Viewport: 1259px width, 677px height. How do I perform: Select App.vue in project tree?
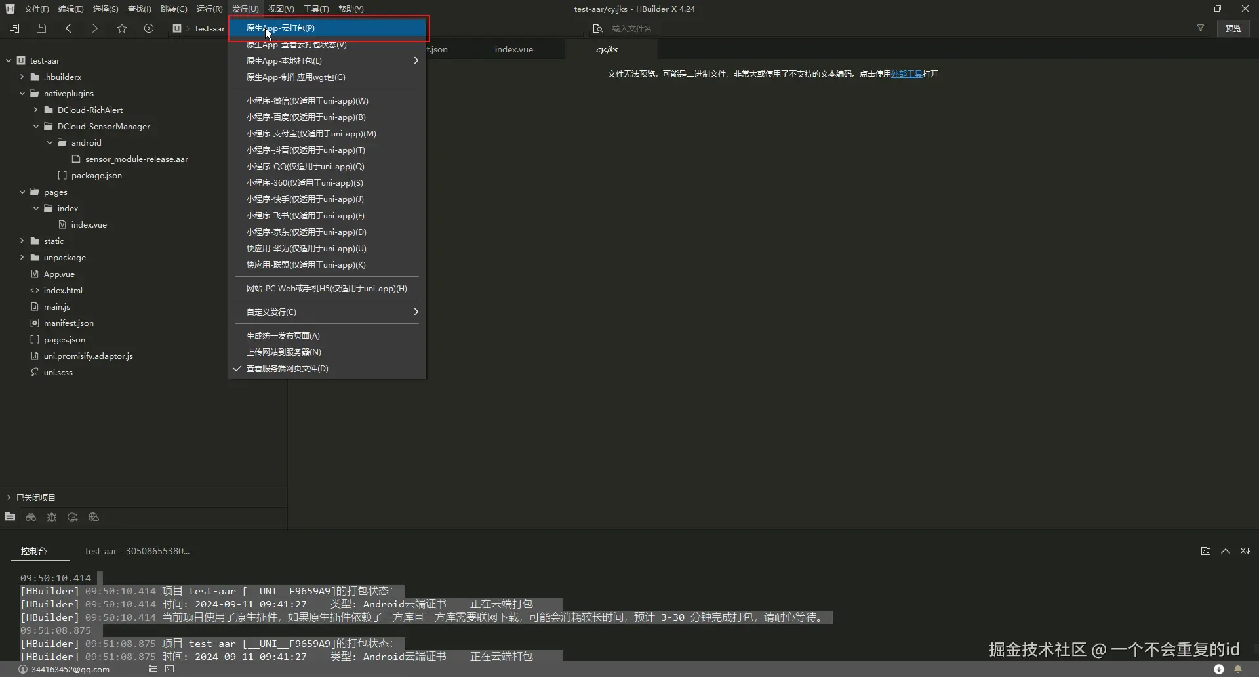click(59, 274)
